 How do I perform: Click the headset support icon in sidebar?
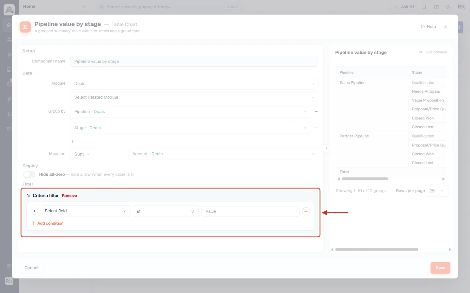(x=9, y=84)
